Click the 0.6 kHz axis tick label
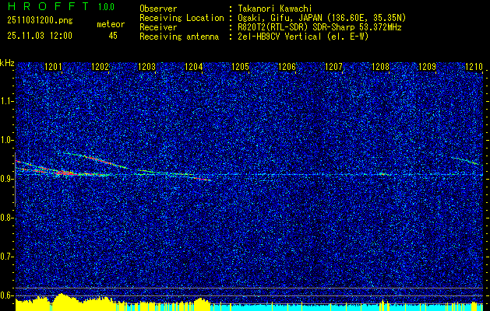The image size is (490, 311). point(6,295)
